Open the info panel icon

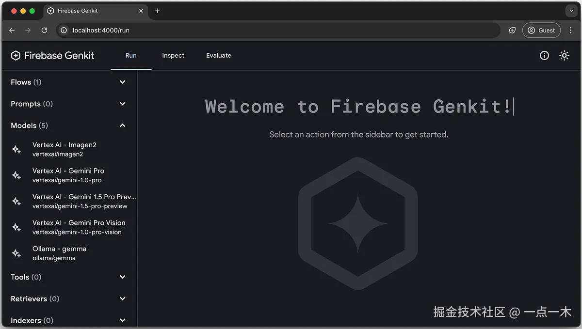click(x=544, y=55)
